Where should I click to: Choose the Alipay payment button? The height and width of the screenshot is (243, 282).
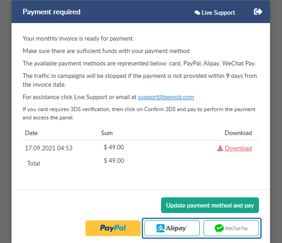[x=172, y=228]
